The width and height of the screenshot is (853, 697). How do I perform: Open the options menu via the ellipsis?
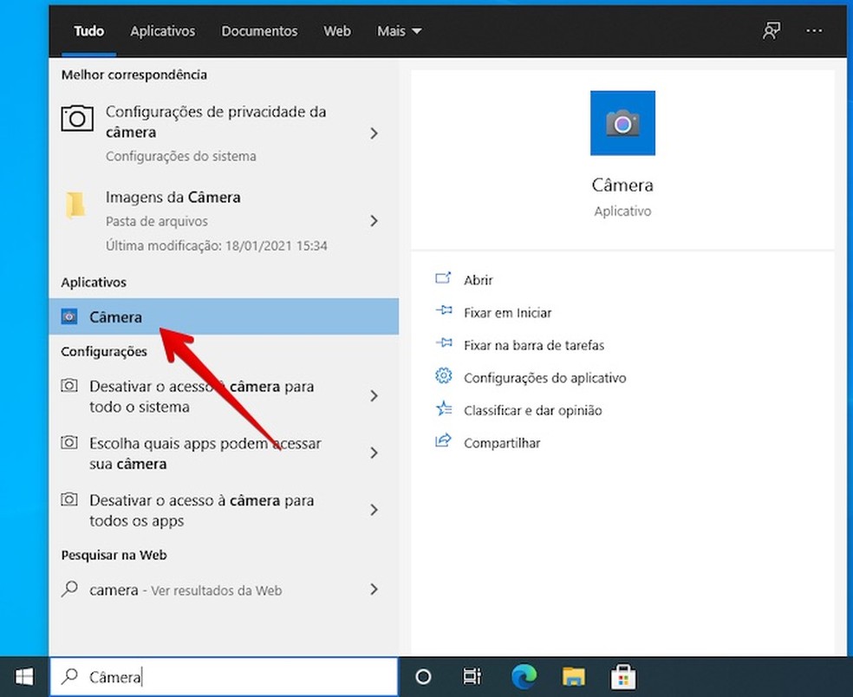click(813, 30)
